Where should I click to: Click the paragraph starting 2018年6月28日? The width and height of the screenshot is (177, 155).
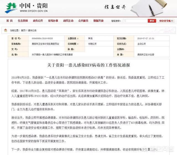[x=88, y=80]
